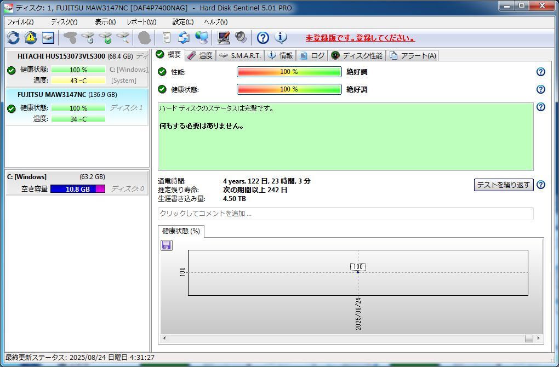Click the blue refresh arrows toolbar icon

(x=13, y=38)
